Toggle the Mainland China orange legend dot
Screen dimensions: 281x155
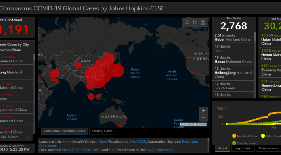click(234, 136)
